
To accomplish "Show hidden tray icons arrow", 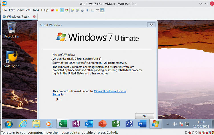I will point(167,124).
